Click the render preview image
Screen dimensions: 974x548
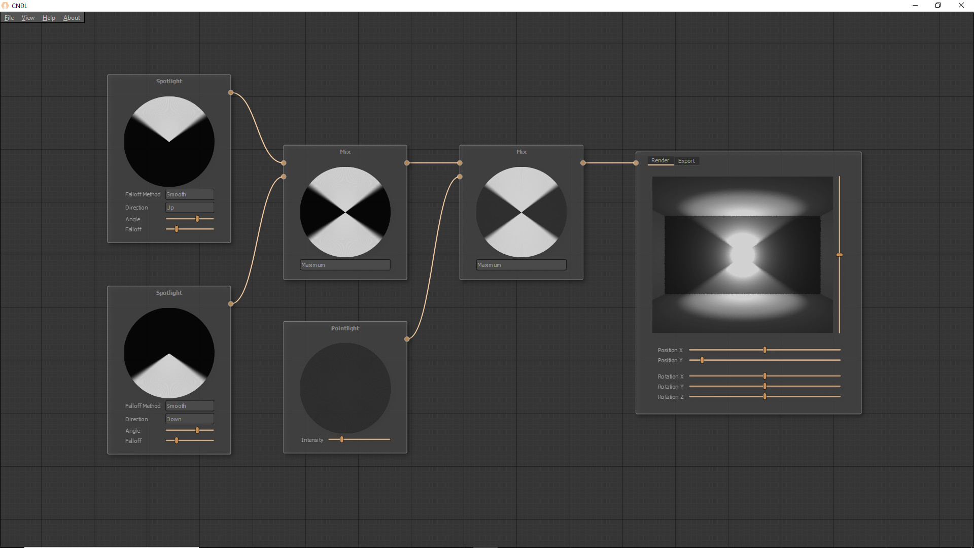741,255
